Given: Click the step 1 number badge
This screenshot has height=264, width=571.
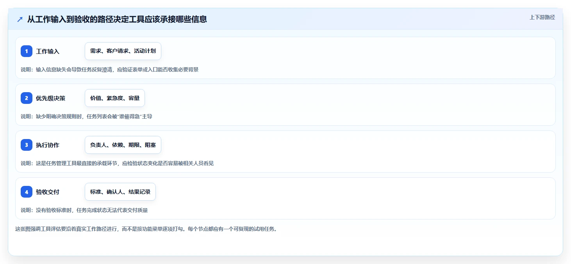Looking at the screenshot, I should click(x=27, y=51).
